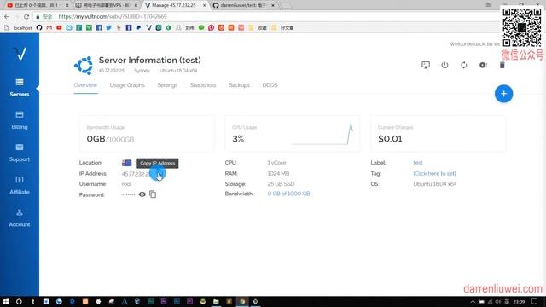Image resolution: width=546 pixels, height=307 pixels.
Task: Switch to the DDOS tab
Action: (x=270, y=85)
